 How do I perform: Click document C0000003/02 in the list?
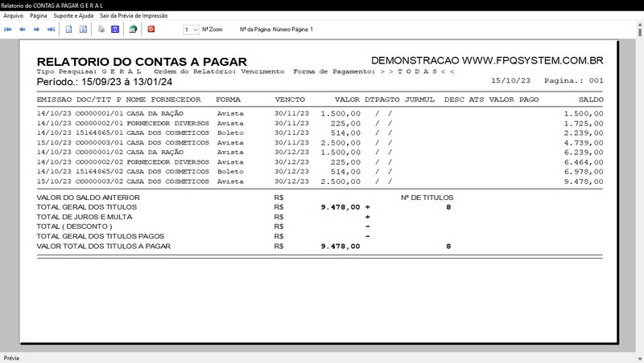[99, 181]
